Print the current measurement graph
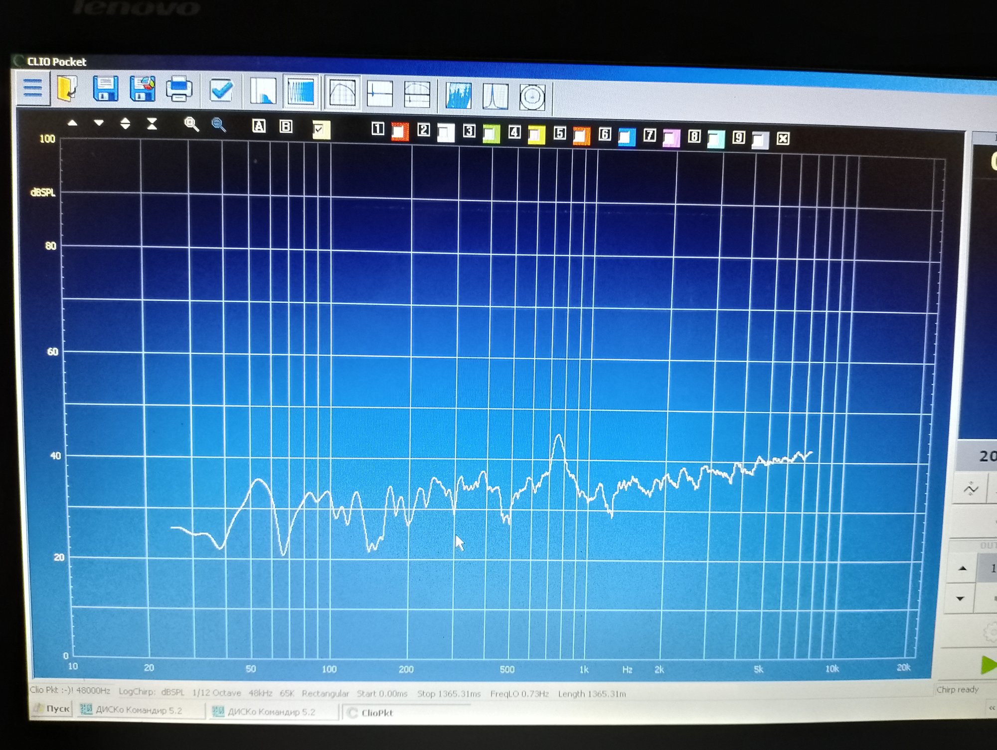Screen dimensions: 997x750 [179, 89]
